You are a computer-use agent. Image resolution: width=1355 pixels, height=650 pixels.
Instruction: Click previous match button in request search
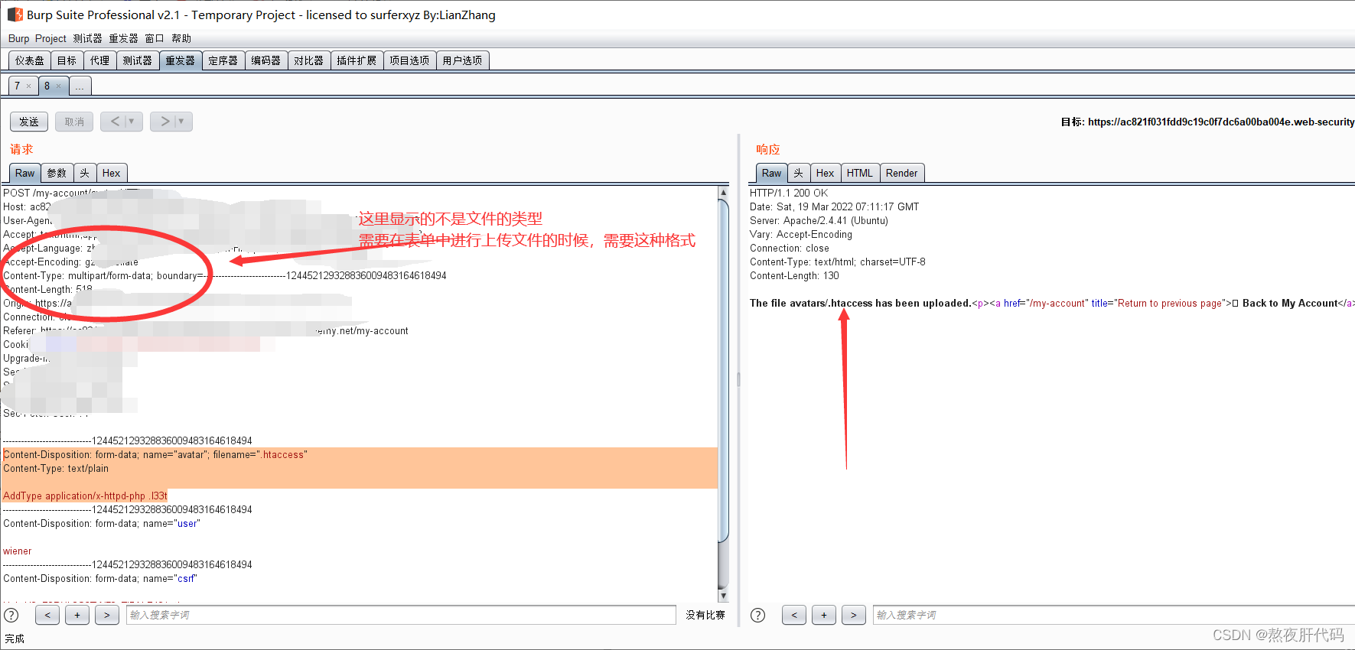click(x=47, y=615)
